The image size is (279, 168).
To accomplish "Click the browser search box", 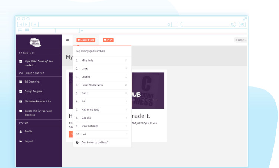I will click(x=208, y=24).
